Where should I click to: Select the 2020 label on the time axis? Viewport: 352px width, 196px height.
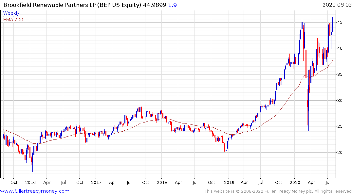pyautogui.click(x=295, y=183)
